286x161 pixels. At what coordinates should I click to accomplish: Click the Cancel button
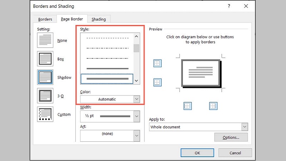click(235, 153)
